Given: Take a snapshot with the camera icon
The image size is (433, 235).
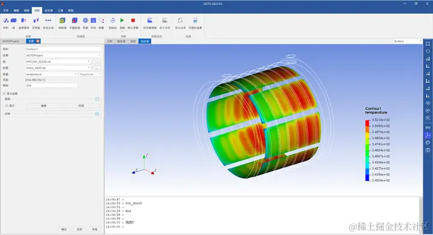Looking at the screenshot, I should click(x=428, y=150).
